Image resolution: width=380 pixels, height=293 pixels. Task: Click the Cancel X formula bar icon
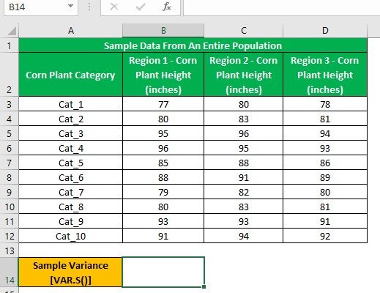[x=114, y=7]
